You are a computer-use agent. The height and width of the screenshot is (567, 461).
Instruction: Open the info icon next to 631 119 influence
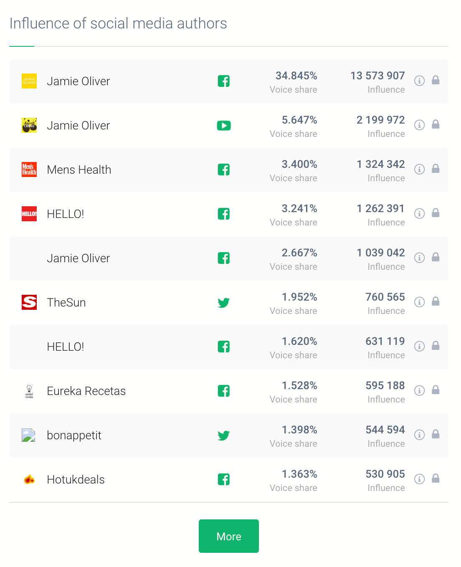coord(419,346)
